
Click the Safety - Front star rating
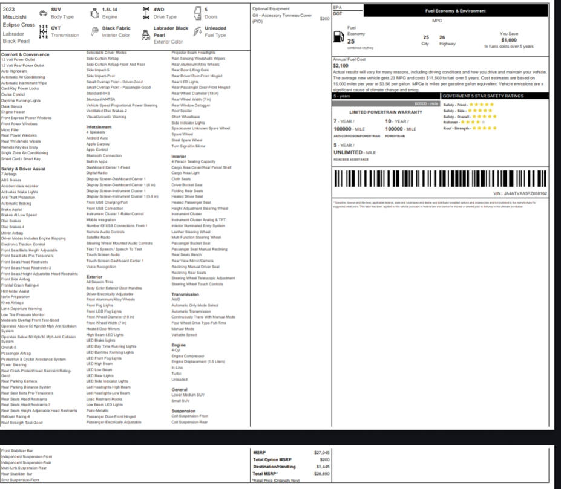[x=481, y=105]
